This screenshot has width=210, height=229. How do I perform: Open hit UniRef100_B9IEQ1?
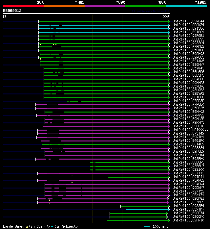[188, 32]
